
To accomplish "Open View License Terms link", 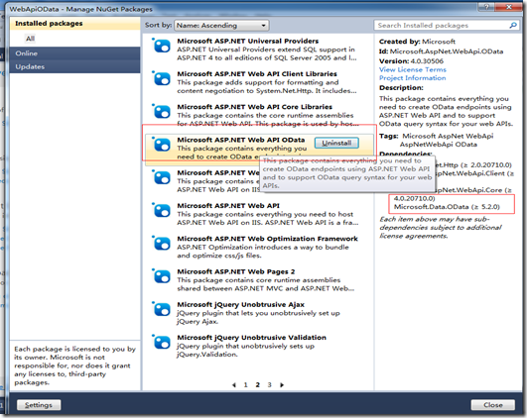I will tap(413, 69).
